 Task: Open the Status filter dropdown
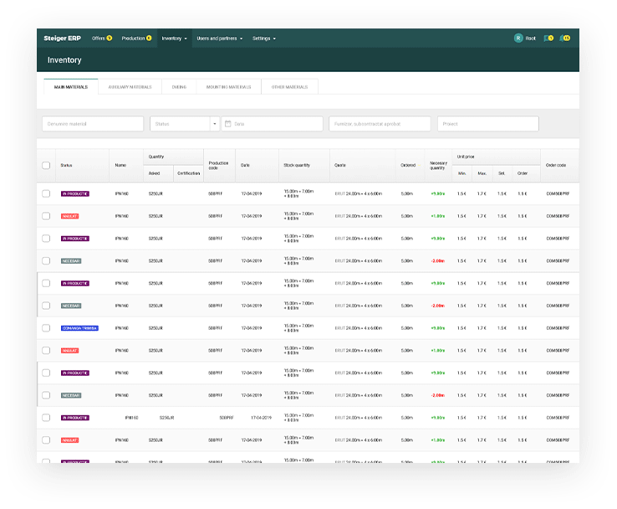(184, 124)
